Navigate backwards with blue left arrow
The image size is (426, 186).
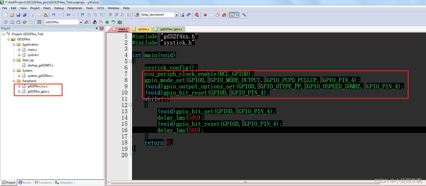click(68, 15)
